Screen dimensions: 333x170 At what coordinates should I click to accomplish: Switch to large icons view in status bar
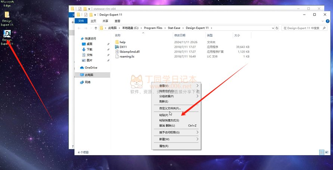[x=327, y=152]
